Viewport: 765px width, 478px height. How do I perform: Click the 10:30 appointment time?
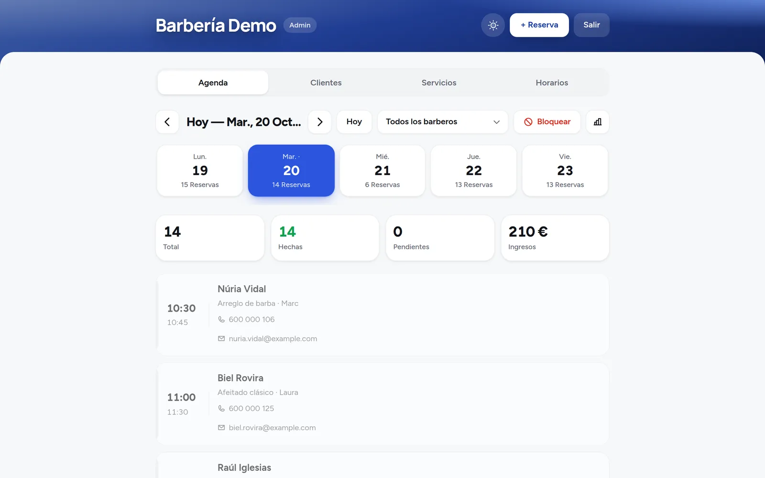181,308
